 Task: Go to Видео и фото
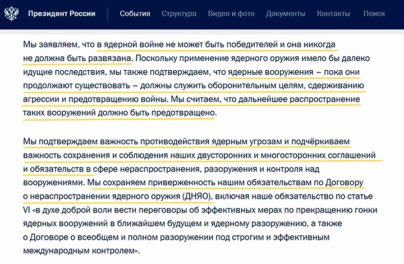(x=231, y=13)
